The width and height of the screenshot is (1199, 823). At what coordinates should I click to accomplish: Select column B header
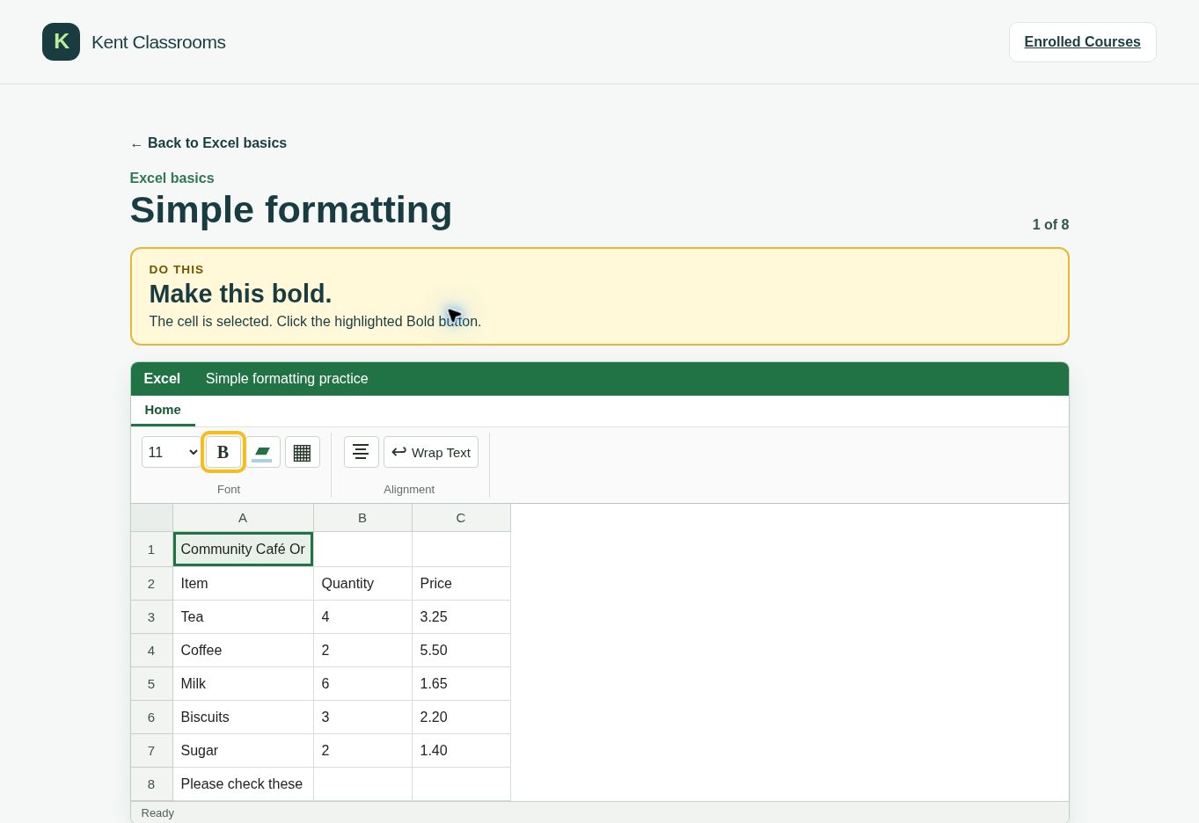(x=362, y=518)
